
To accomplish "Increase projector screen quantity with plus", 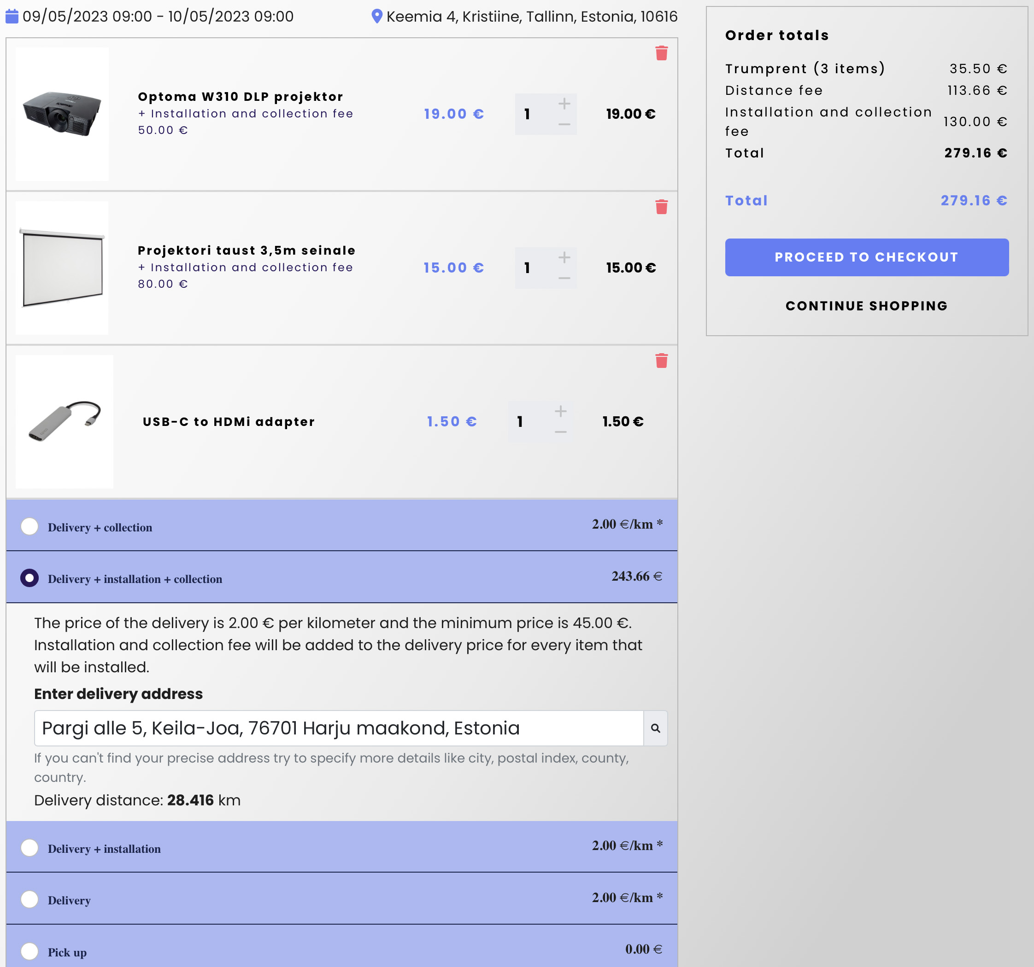I will [x=564, y=257].
